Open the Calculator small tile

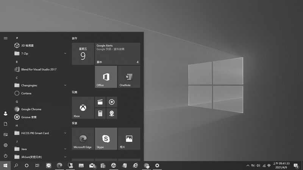coord(100,113)
